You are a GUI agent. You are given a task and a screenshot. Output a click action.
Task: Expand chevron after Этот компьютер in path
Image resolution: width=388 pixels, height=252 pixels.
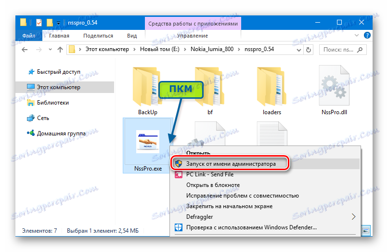tap(134, 49)
